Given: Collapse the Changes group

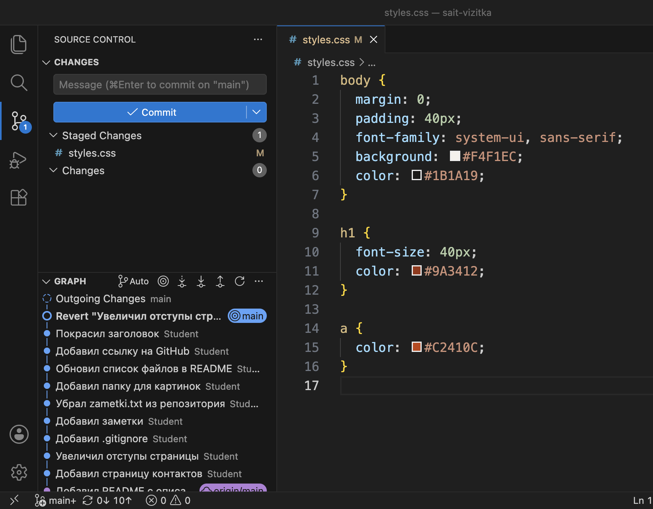Looking at the screenshot, I should tap(53, 171).
